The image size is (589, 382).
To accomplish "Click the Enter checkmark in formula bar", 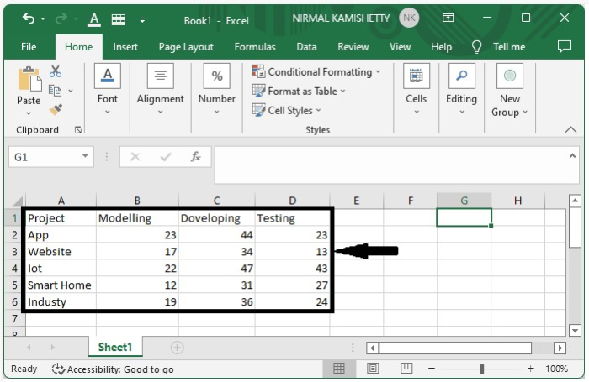I will point(166,157).
